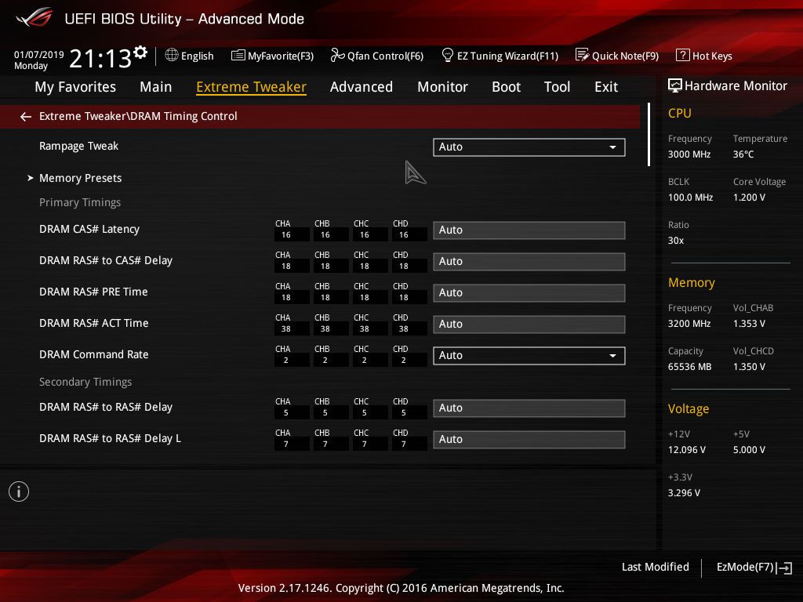Screen dimensions: 803x602
Task: Show Hot Keys question mark icon
Action: coord(683,55)
